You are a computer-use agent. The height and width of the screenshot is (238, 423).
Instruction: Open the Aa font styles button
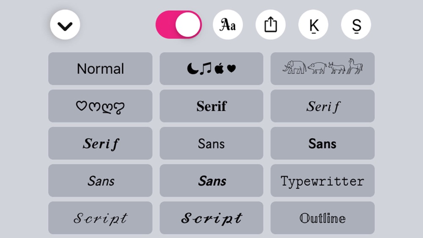[228, 25]
